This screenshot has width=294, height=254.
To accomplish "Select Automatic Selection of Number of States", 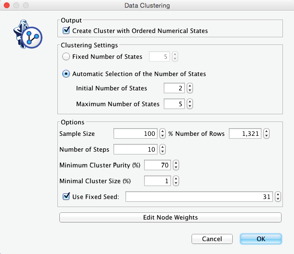I will pos(67,74).
